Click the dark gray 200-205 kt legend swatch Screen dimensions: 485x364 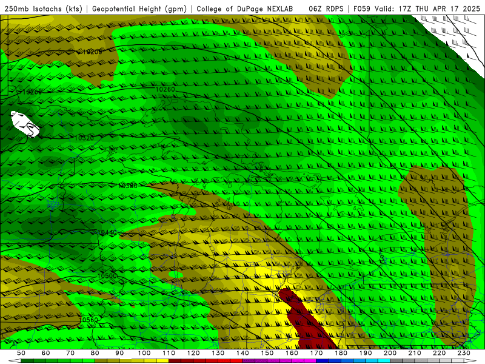click(396, 361)
